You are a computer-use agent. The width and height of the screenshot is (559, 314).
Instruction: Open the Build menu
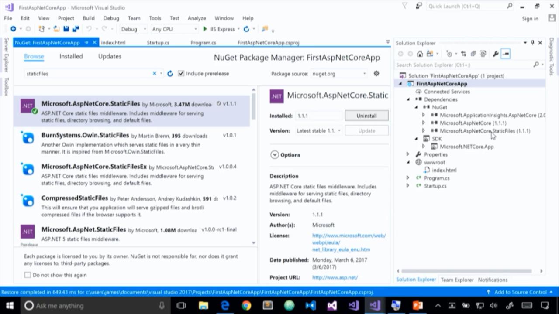coord(89,18)
